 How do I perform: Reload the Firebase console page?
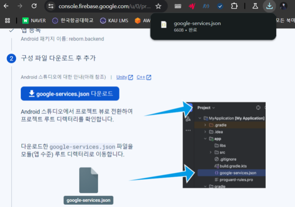click(34, 6)
